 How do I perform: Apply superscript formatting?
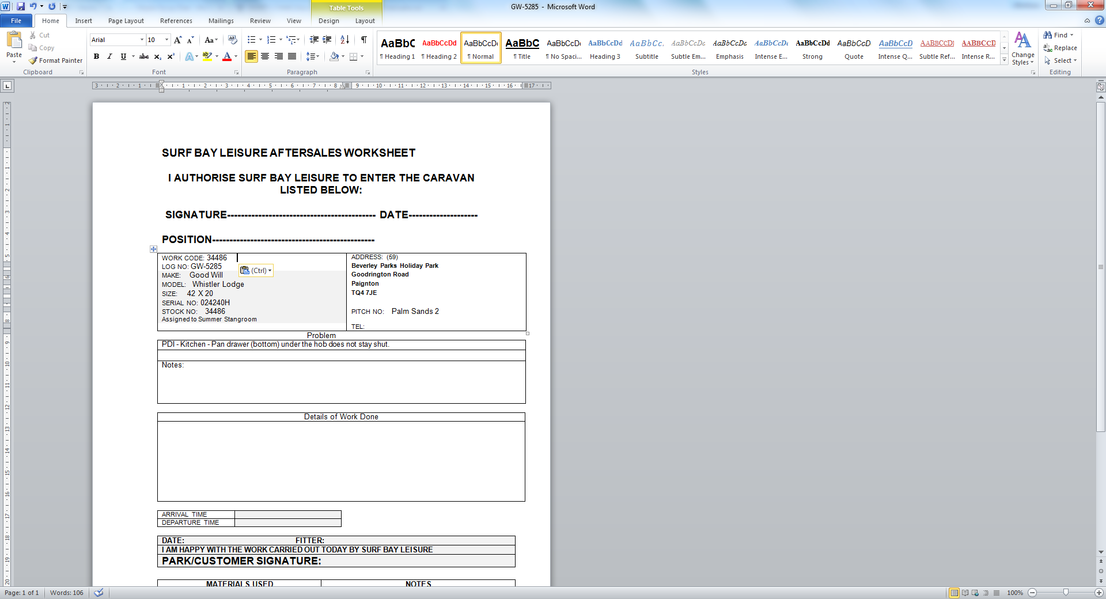coord(171,56)
